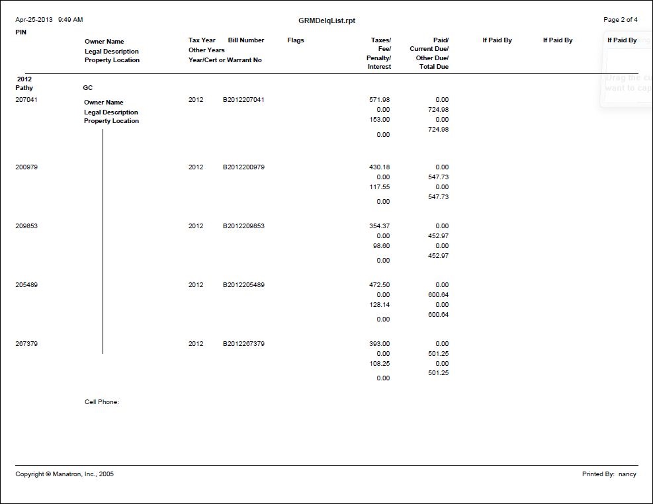Select the penalty amount 98.60
Viewport: 653px width, 504px height.
[382, 246]
